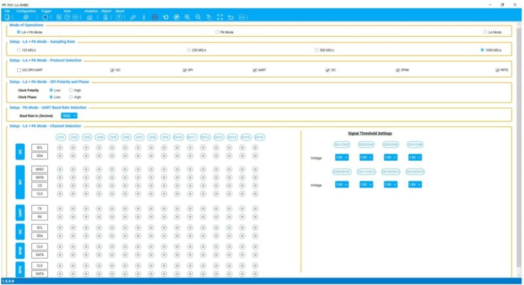Open the About menu

[120, 11]
